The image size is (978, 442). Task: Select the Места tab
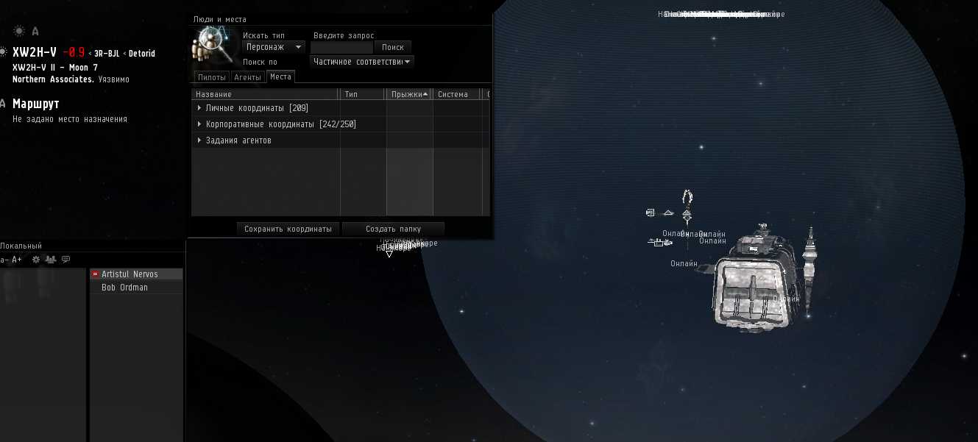click(280, 76)
